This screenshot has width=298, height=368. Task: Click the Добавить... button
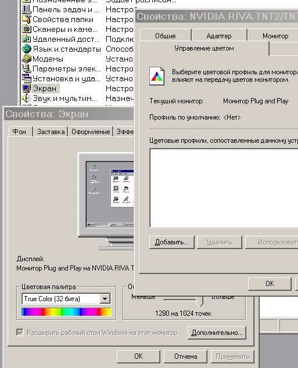pos(172,242)
